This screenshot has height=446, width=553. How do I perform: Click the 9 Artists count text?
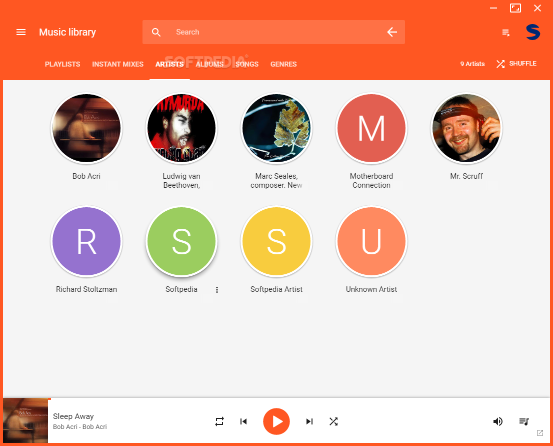tap(472, 64)
